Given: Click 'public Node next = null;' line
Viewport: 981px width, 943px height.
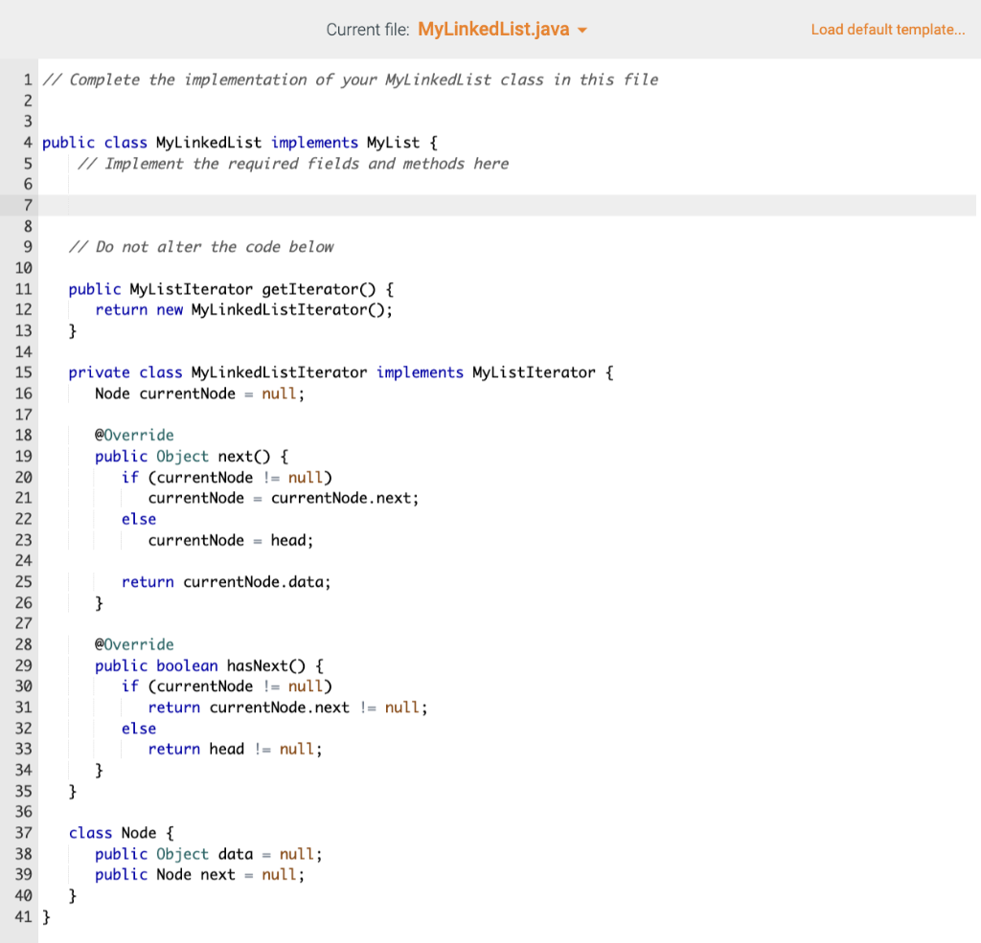Looking at the screenshot, I should coord(199,874).
